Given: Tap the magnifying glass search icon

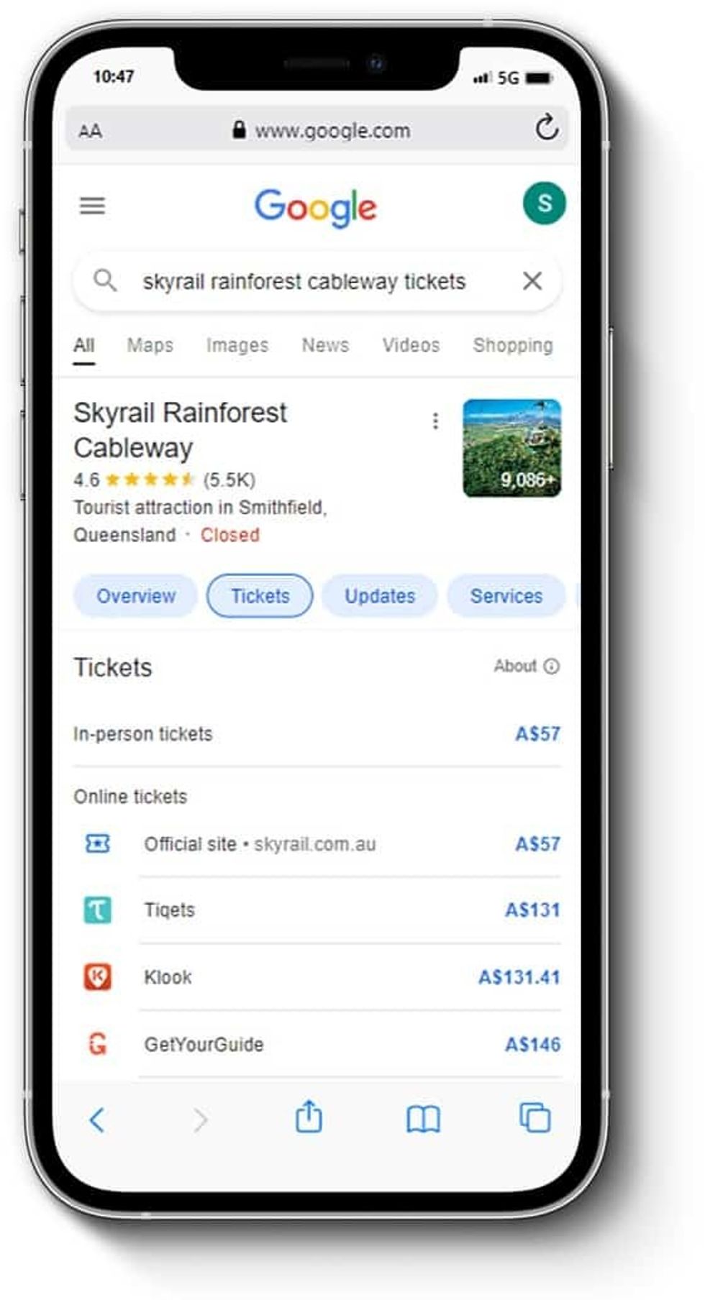Looking at the screenshot, I should click(105, 280).
